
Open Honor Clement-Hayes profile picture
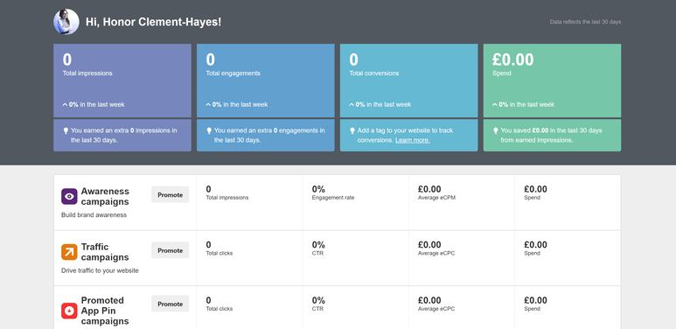coord(66,22)
